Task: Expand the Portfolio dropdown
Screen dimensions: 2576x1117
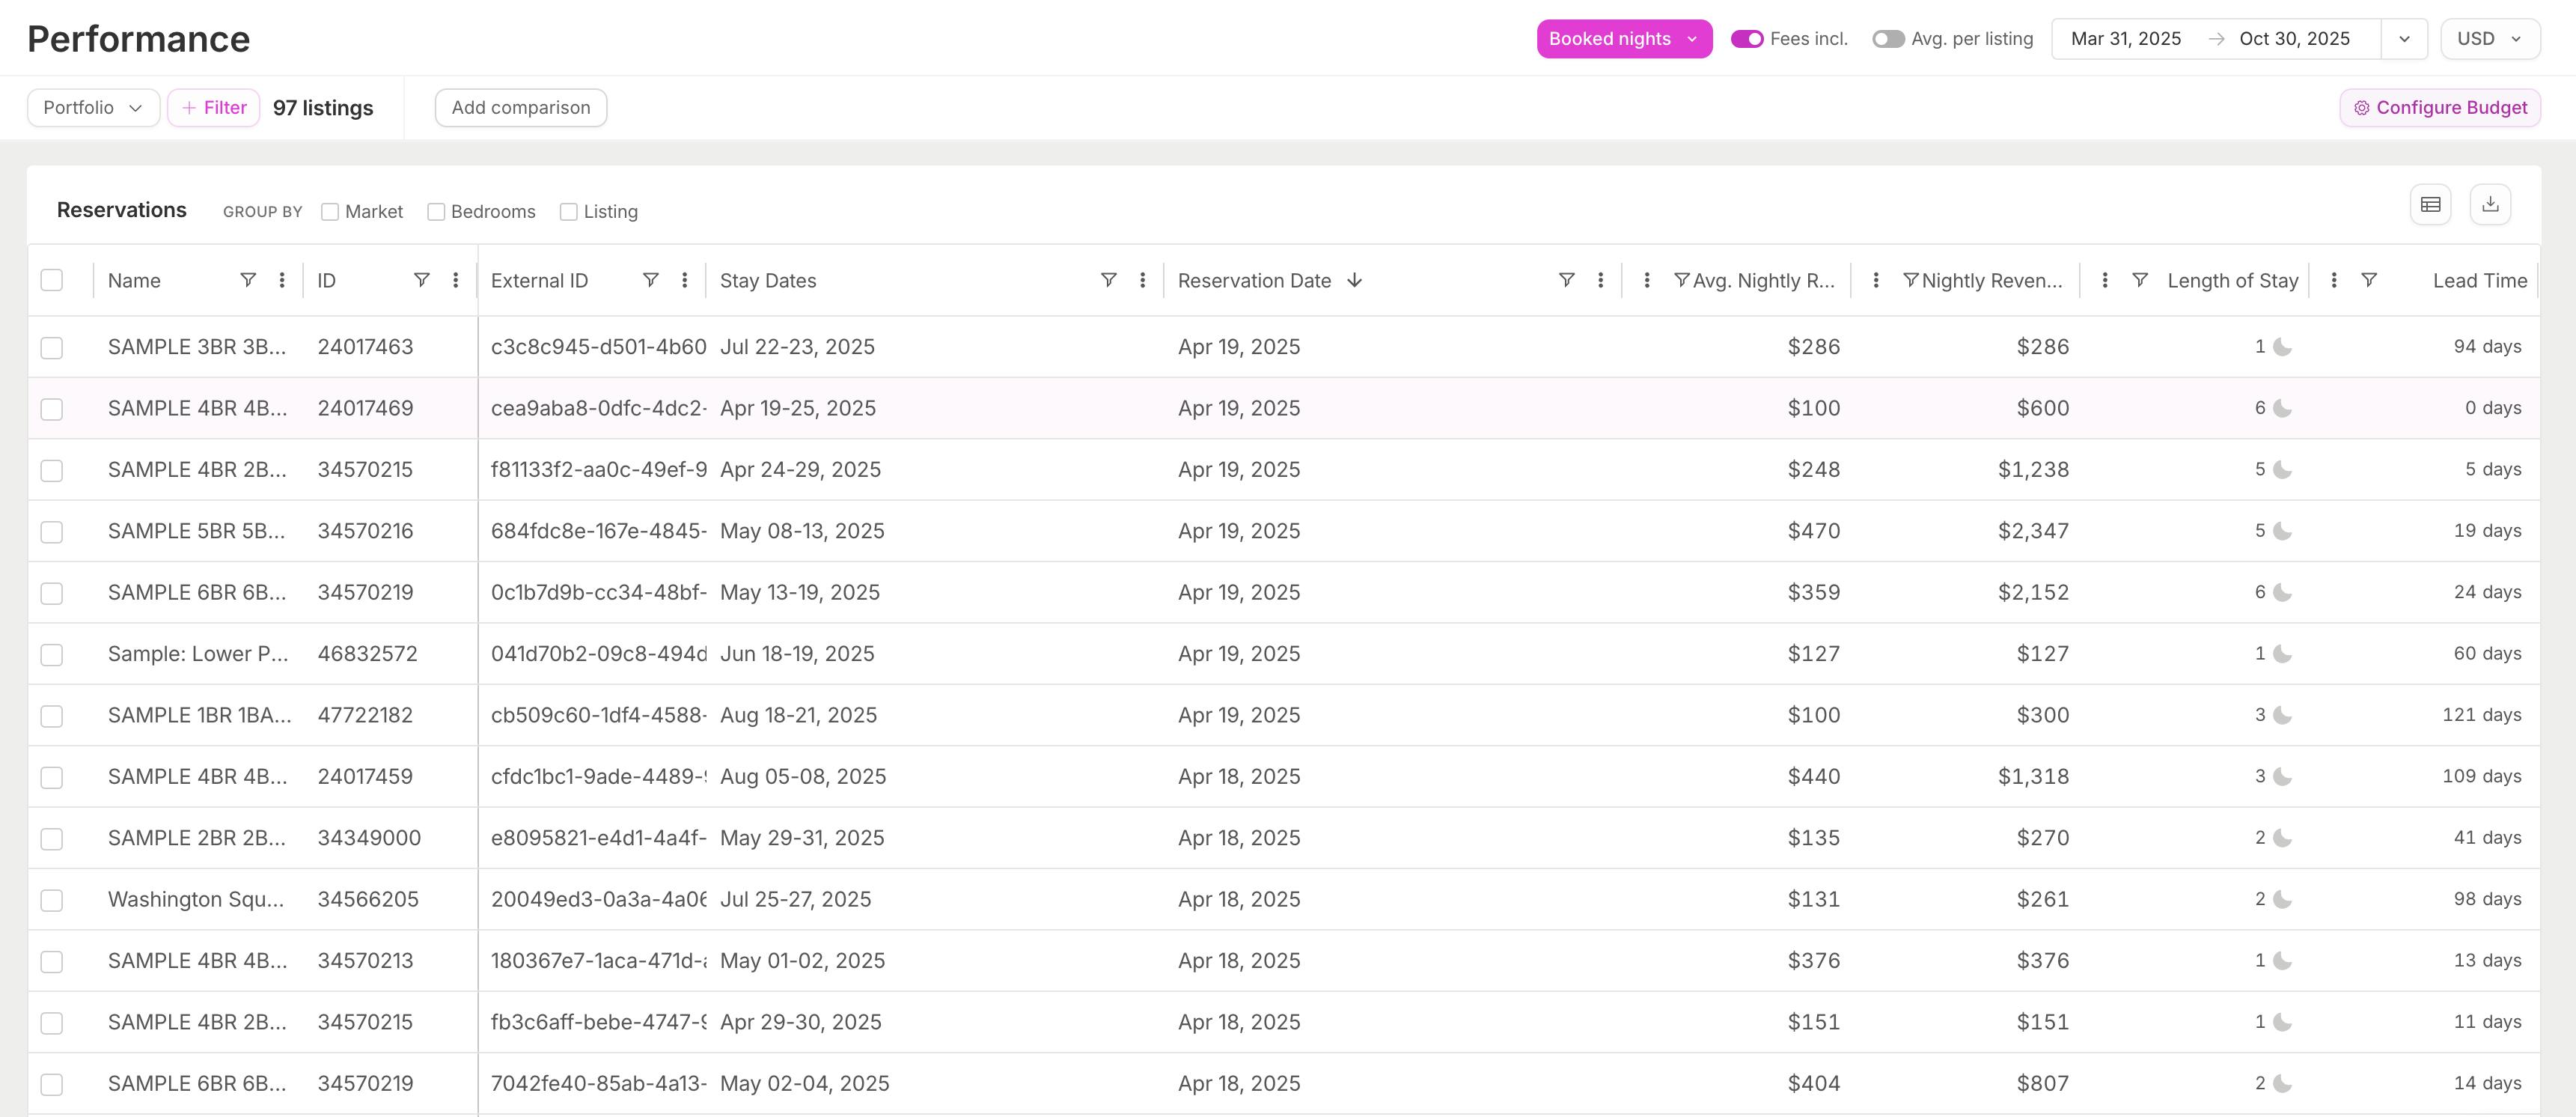Action: click(x=93, y=108)
